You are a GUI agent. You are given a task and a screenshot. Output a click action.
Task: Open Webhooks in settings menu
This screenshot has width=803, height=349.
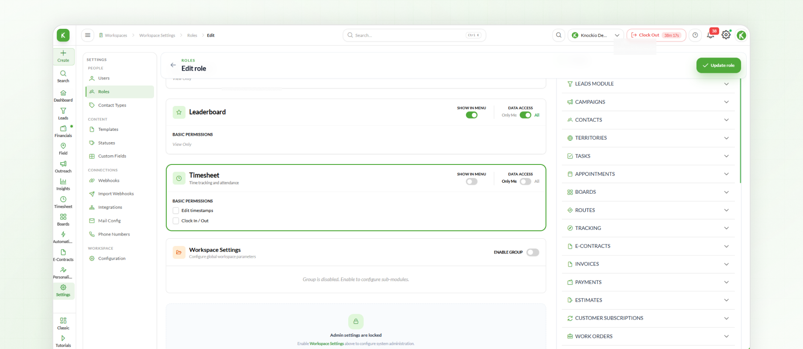pyautogui.click(x=120, y=181)
